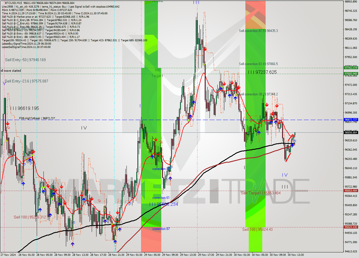Click the 98269.650 price axis value

pyautogui.click(x=351, y=38)
